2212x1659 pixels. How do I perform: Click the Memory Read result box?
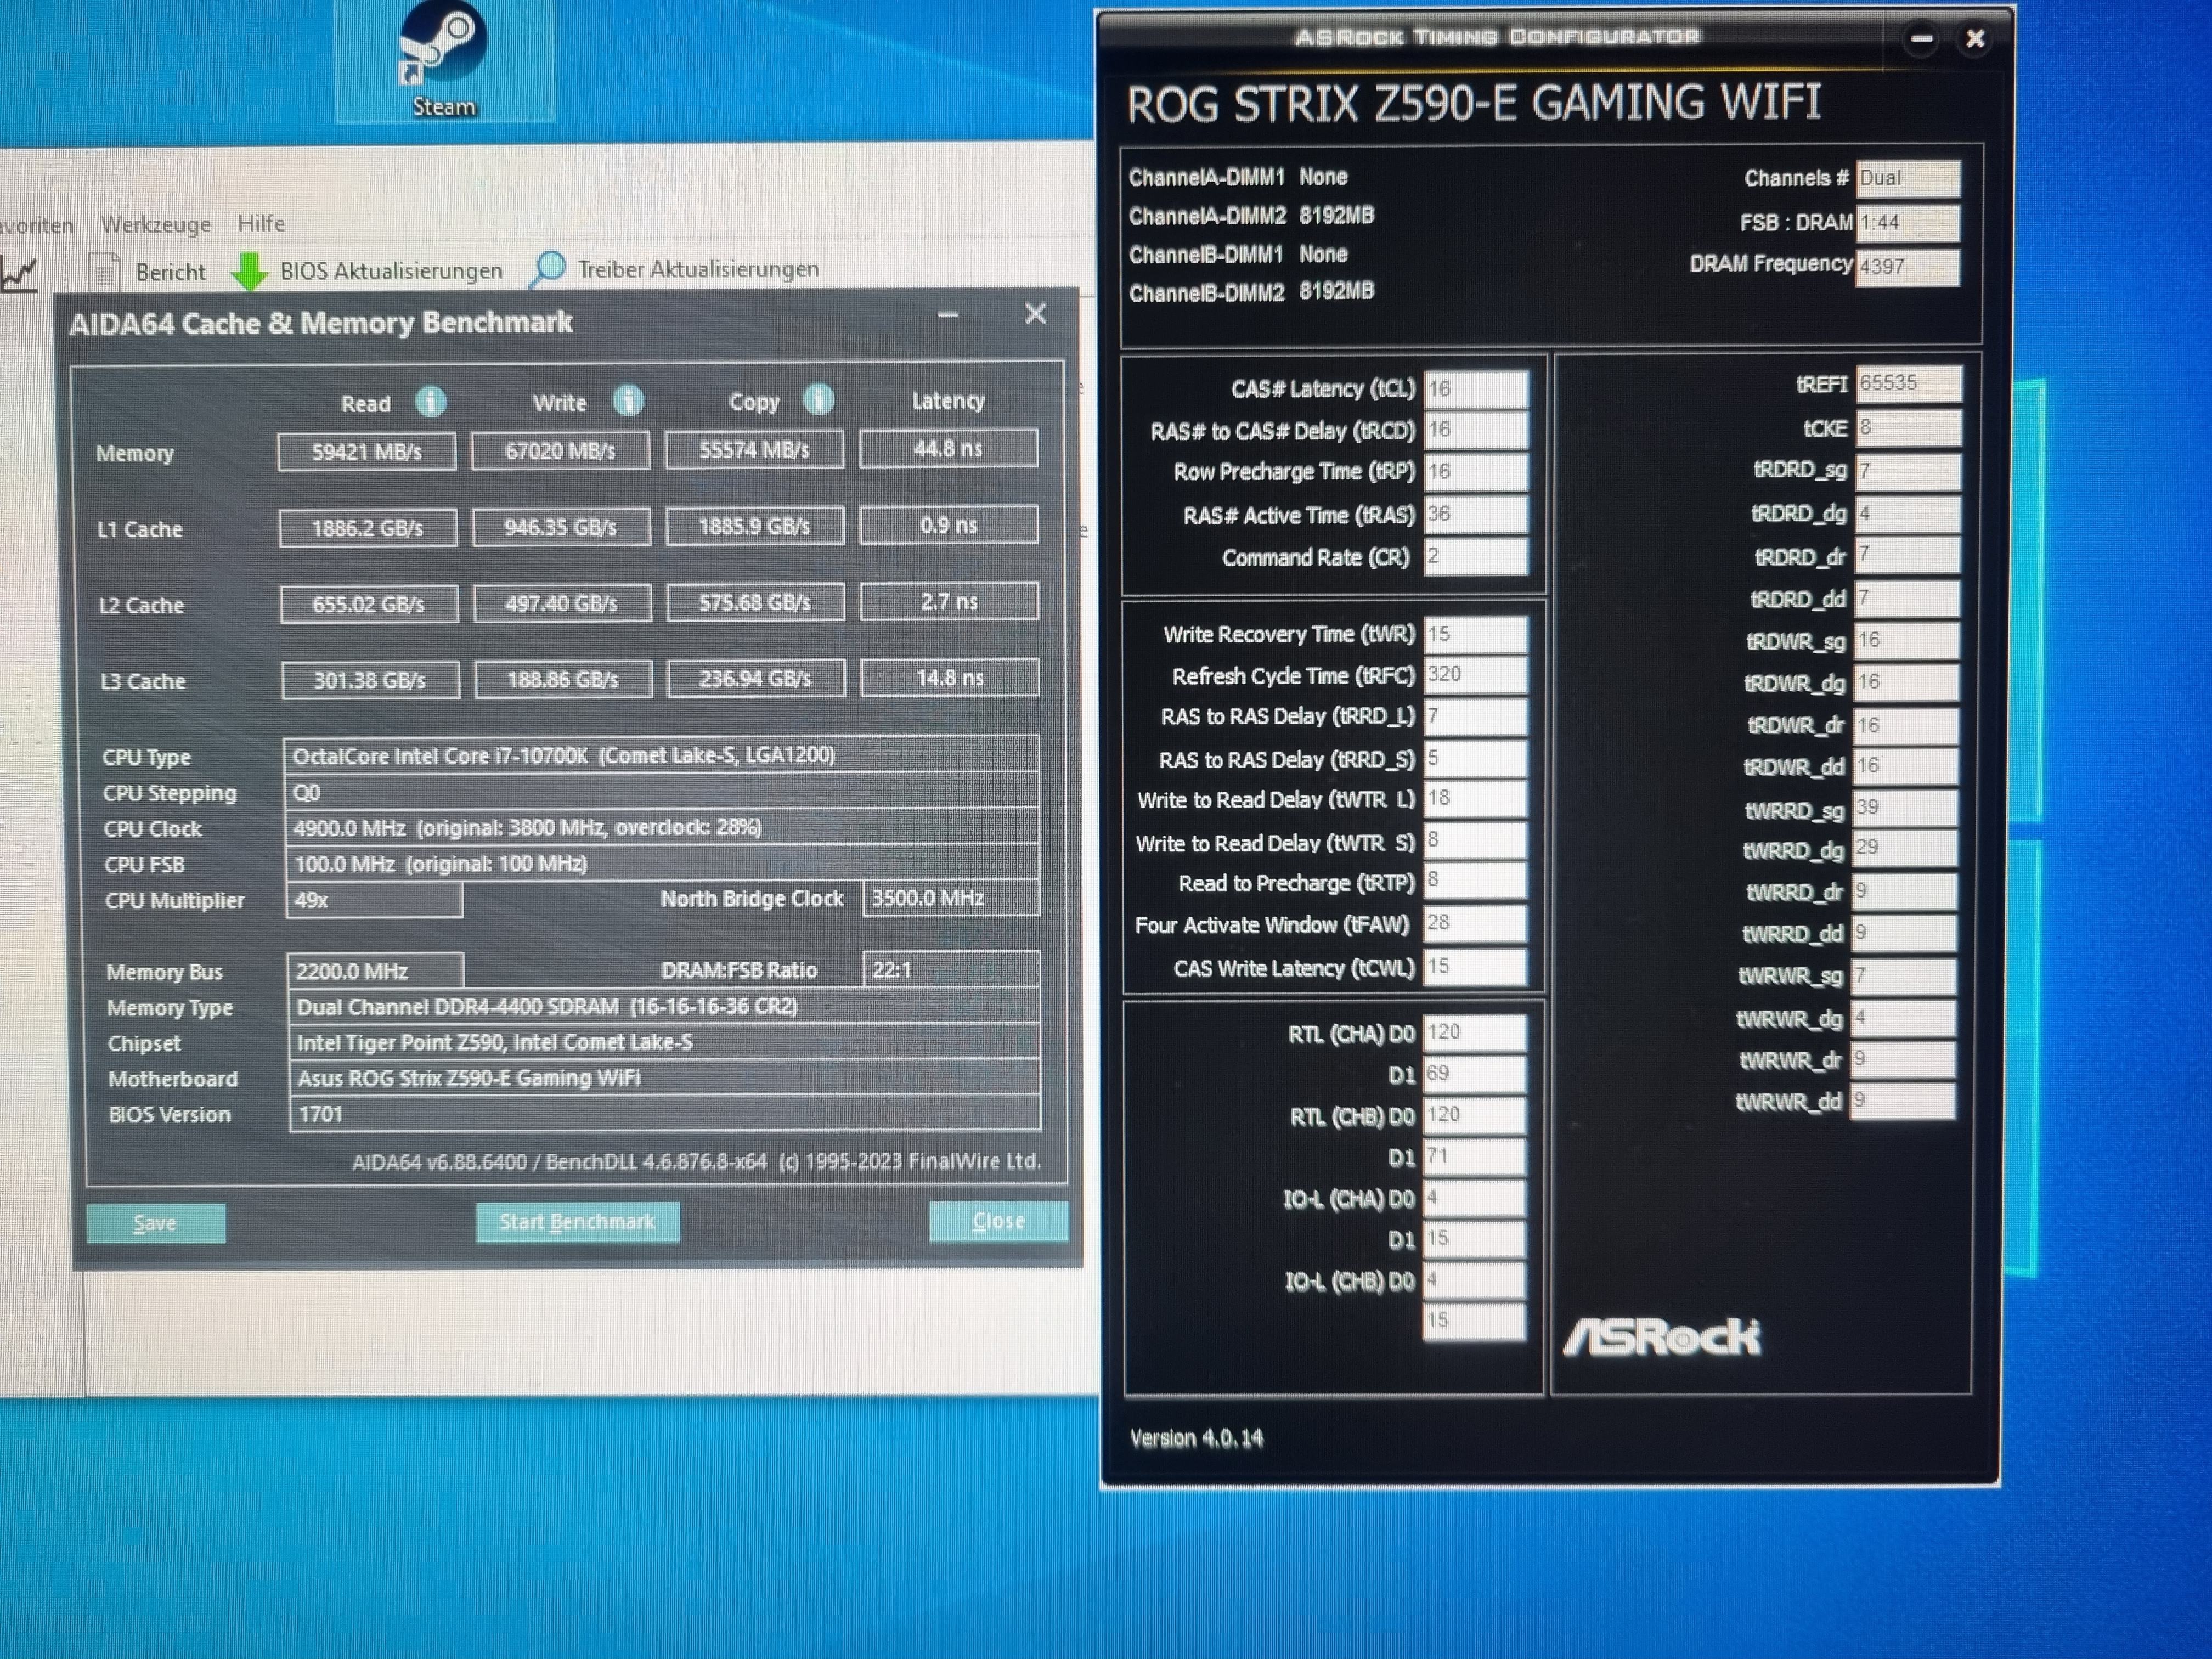(x=366, y=452)
